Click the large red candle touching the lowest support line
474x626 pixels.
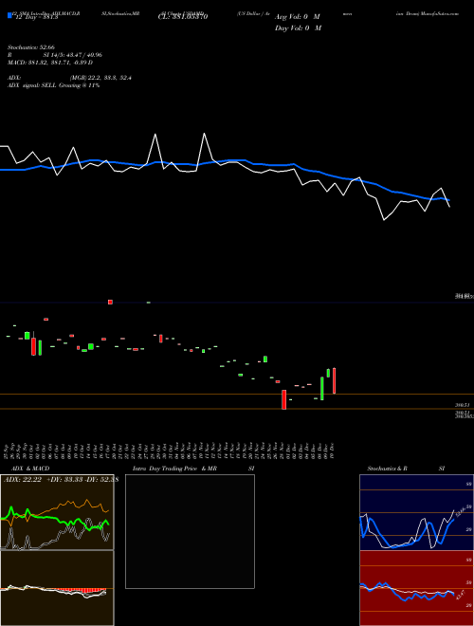coord(284,399)
